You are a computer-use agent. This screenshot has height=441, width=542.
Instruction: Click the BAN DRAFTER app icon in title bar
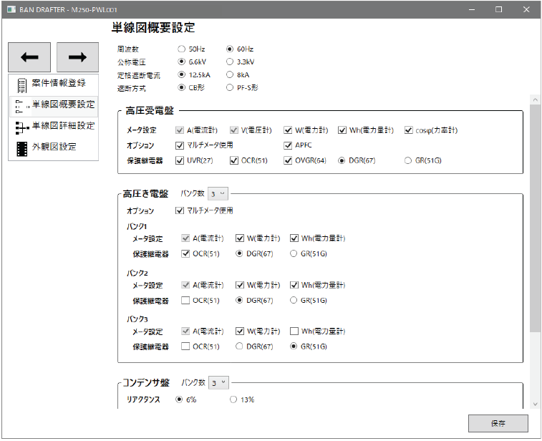[11, 9]
